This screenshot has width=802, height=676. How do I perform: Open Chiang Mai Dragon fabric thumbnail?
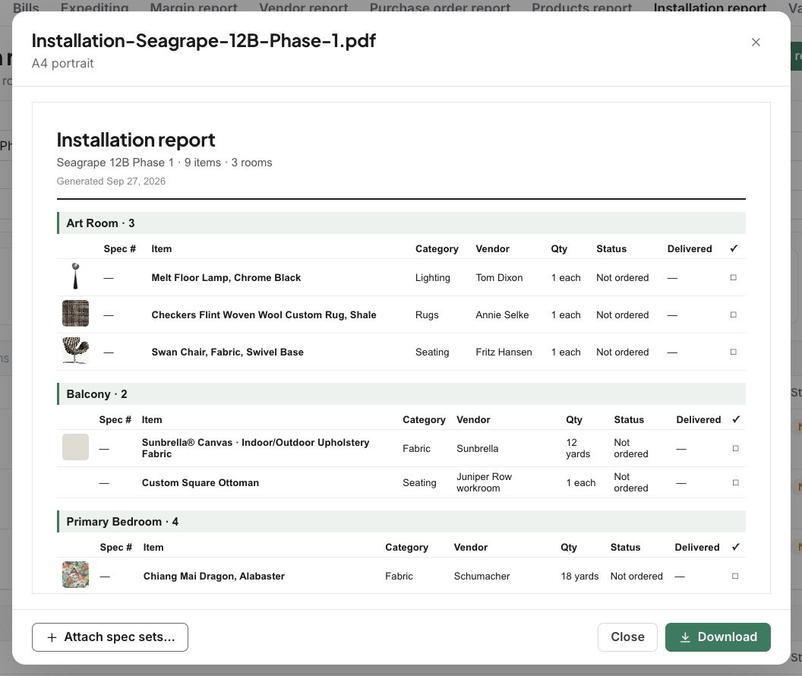pyautogui.click(x=75, y=575)
